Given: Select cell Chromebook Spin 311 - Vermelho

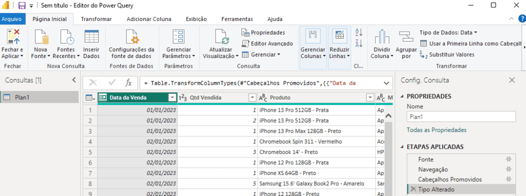Looking at the screenshot, I should 316,142.
